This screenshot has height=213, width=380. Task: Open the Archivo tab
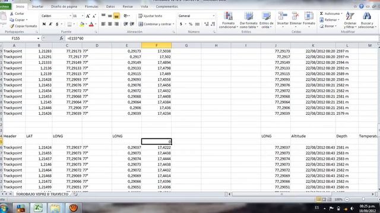[x=5, y=7]
